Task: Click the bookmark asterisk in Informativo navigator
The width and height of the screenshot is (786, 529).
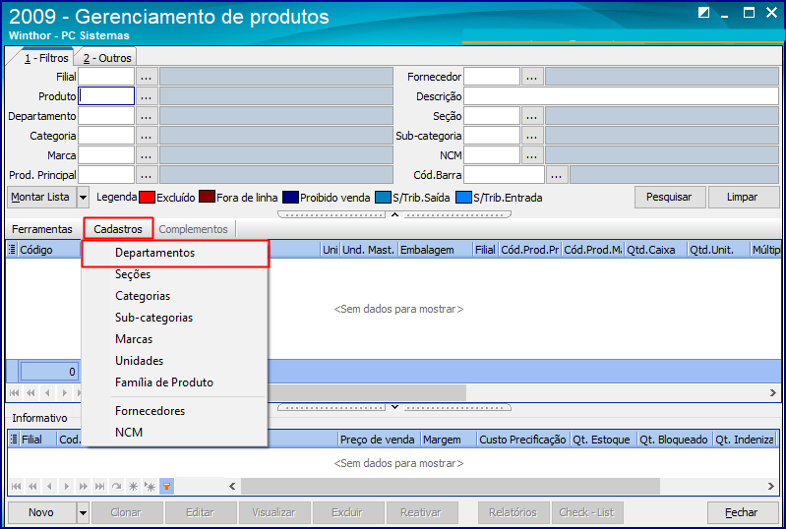Action: pyautogui.click(x=133, y=486)
